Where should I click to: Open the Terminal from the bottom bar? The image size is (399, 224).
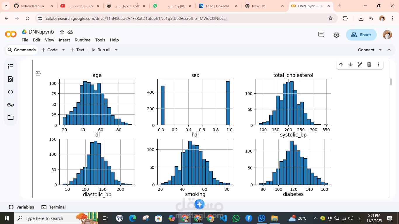[53, 207]
